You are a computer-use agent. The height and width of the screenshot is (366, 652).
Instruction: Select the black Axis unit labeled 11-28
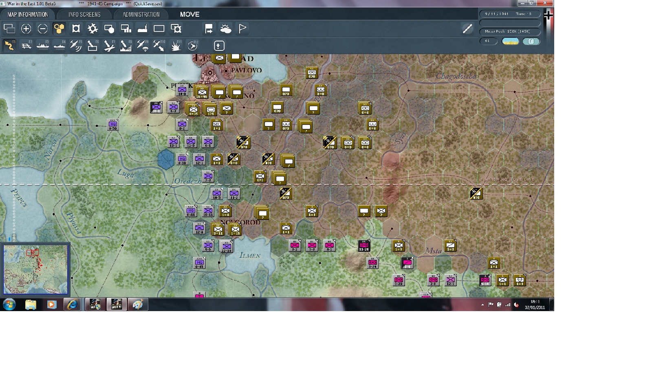(364, 246)
